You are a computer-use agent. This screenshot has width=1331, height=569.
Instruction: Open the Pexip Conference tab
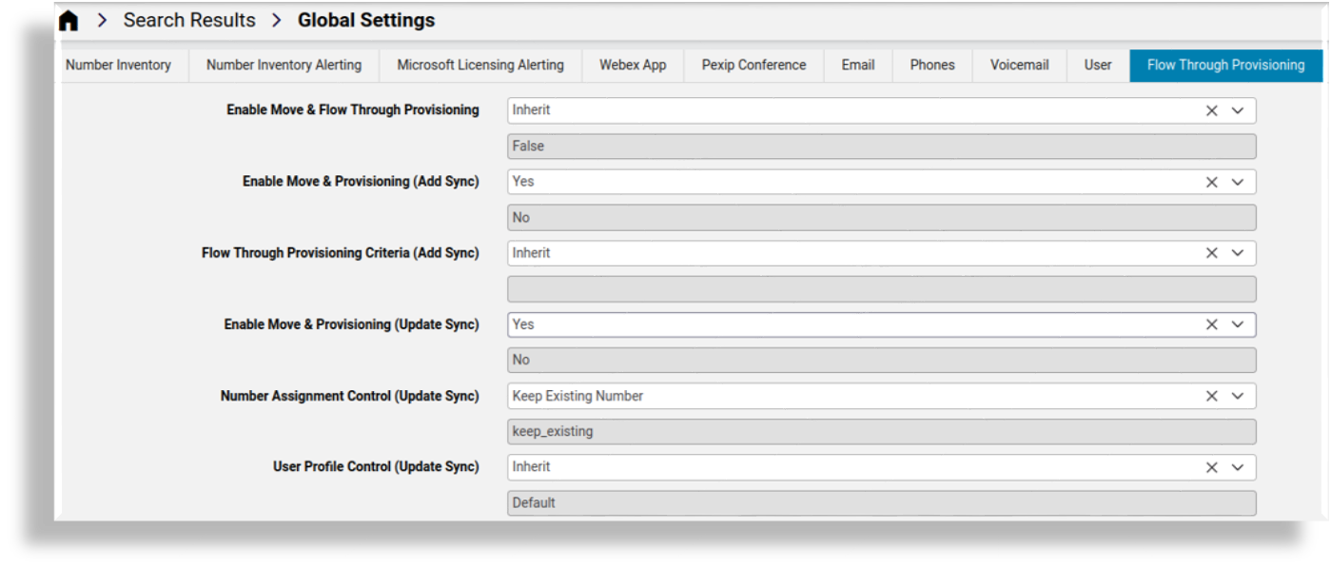click(x=753, y=65)
